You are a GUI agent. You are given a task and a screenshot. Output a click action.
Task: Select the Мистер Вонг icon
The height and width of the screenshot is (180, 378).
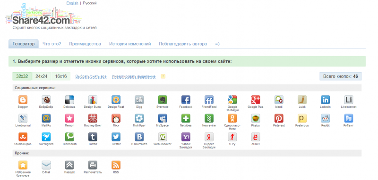click(93, 118)
